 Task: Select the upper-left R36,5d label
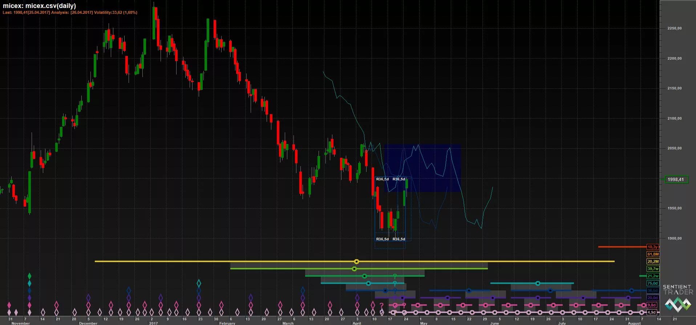coord(382,179)
